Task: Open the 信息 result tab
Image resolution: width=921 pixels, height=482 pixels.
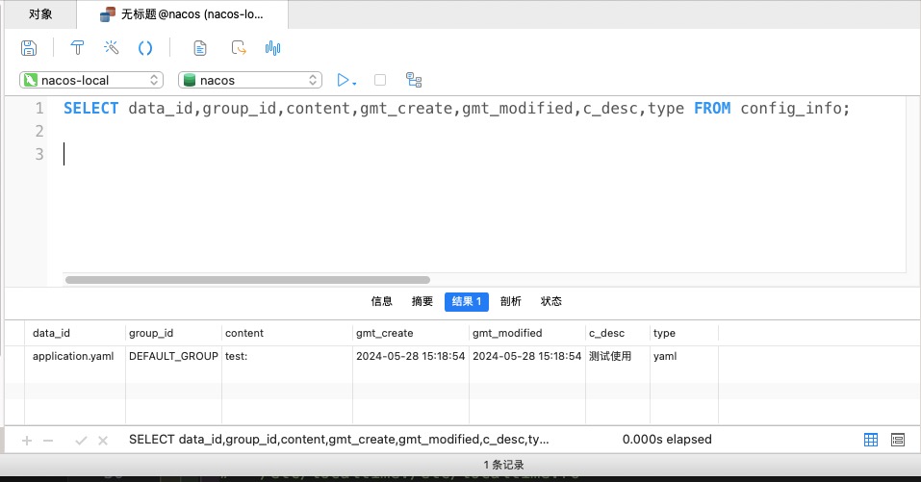Action: coord(382,301)
